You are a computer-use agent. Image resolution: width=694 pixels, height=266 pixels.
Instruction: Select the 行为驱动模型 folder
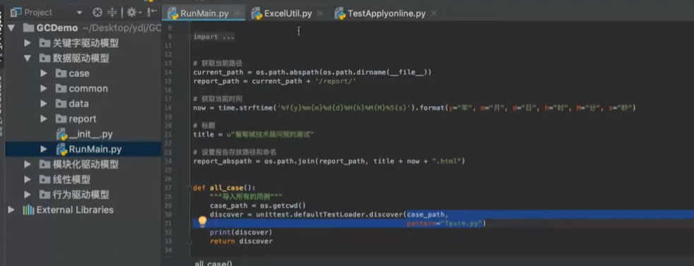coord(81,195)
